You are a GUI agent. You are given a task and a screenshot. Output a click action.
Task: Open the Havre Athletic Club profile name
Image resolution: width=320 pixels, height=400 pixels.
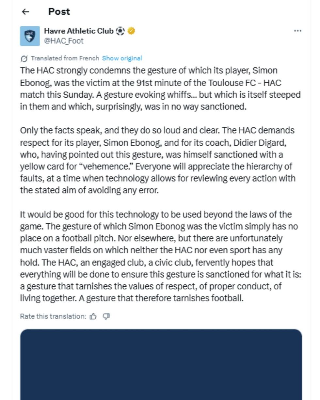[79, 31]
